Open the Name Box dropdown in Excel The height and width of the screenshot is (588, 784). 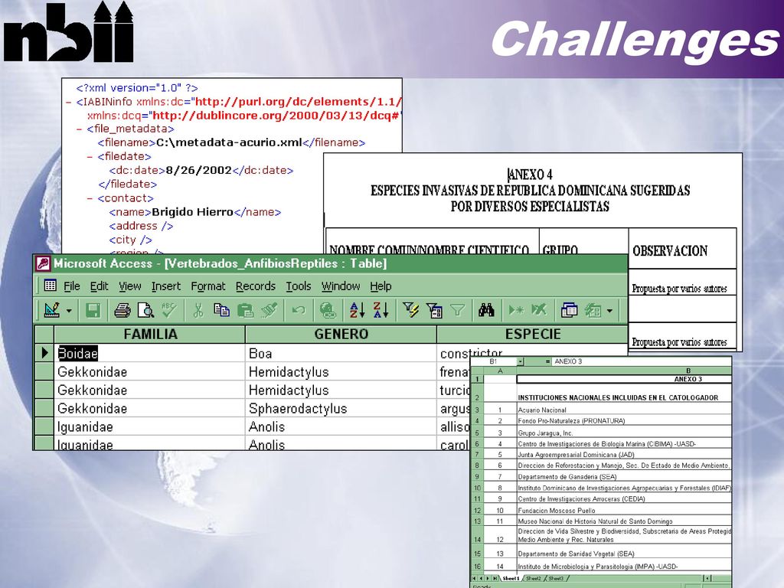[x=521, y=361]
